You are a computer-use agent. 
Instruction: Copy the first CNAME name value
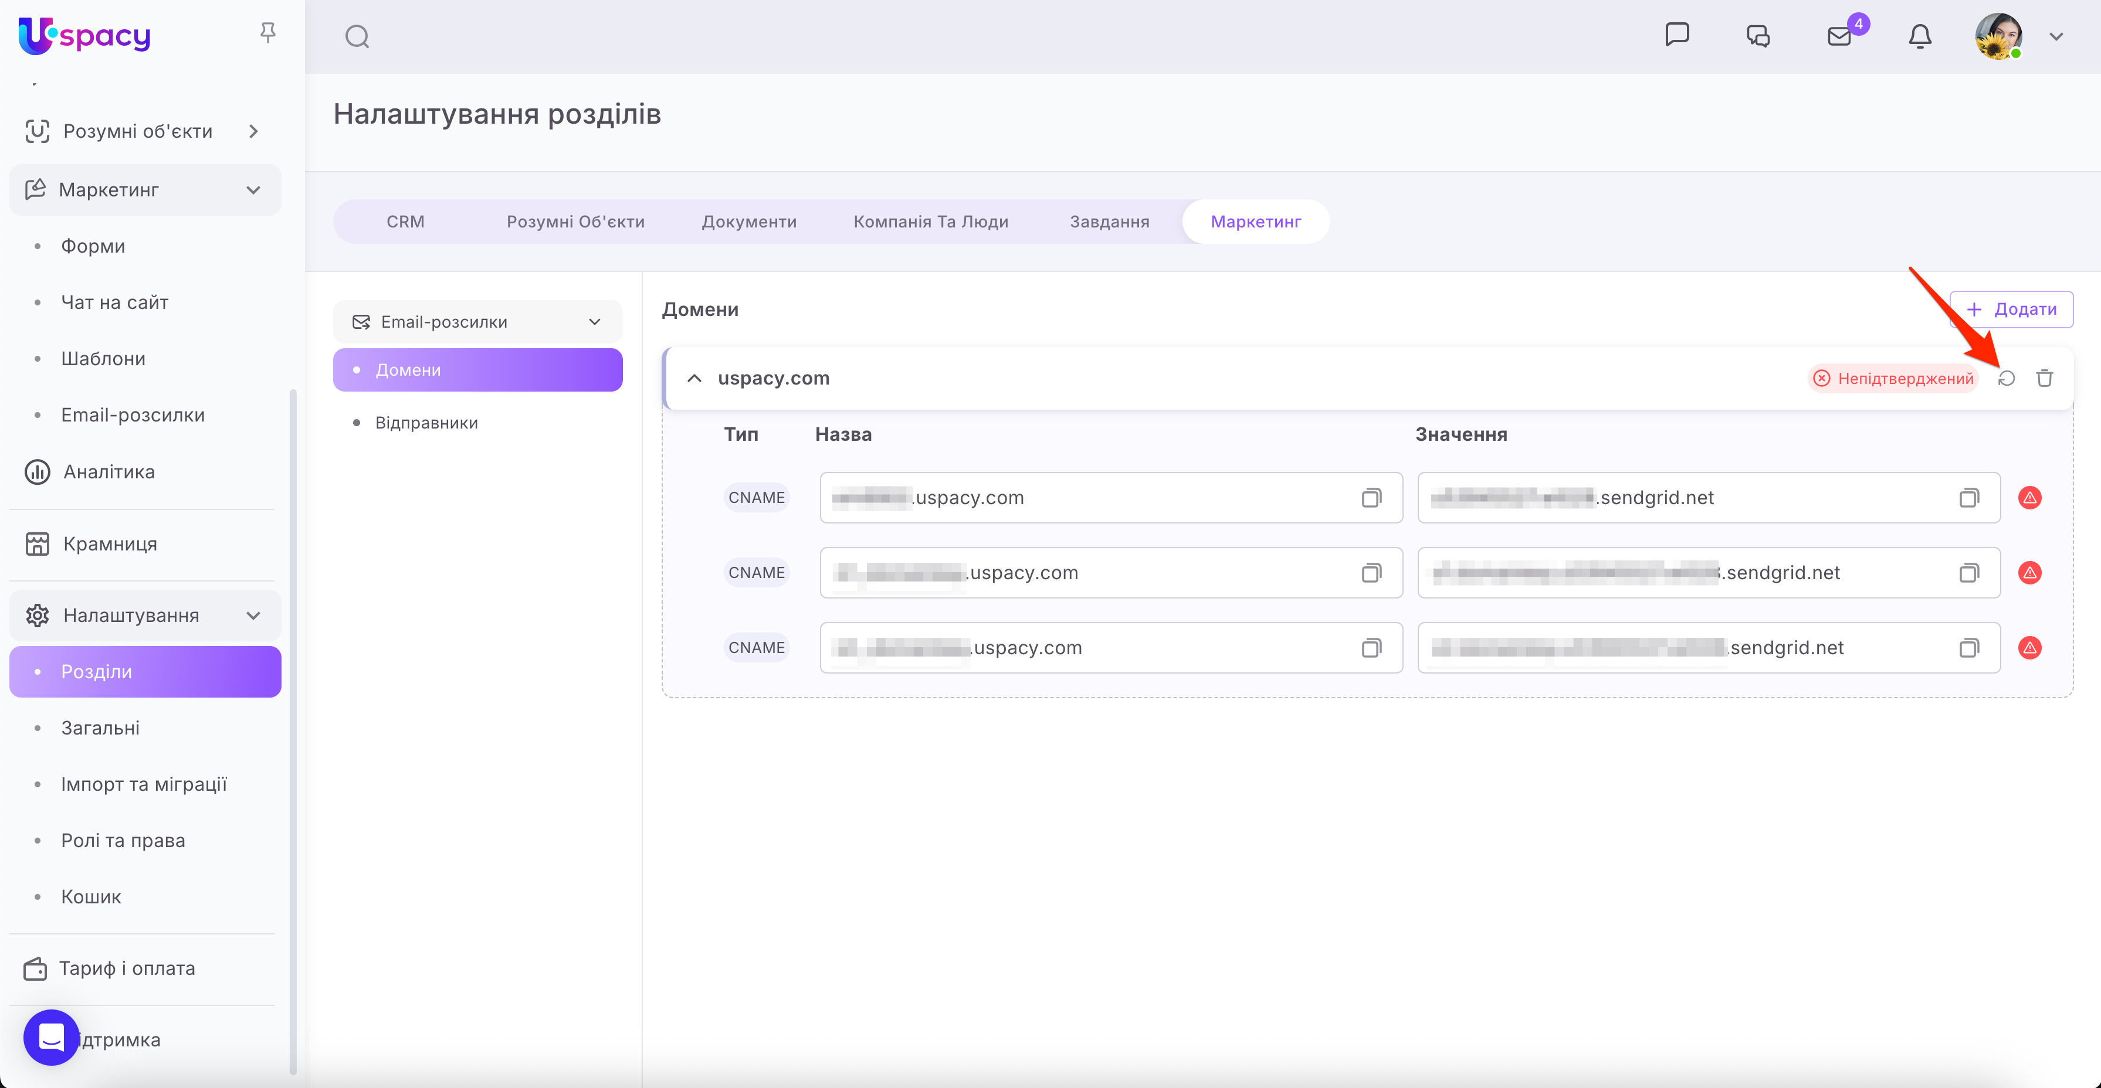[1371, 498]
